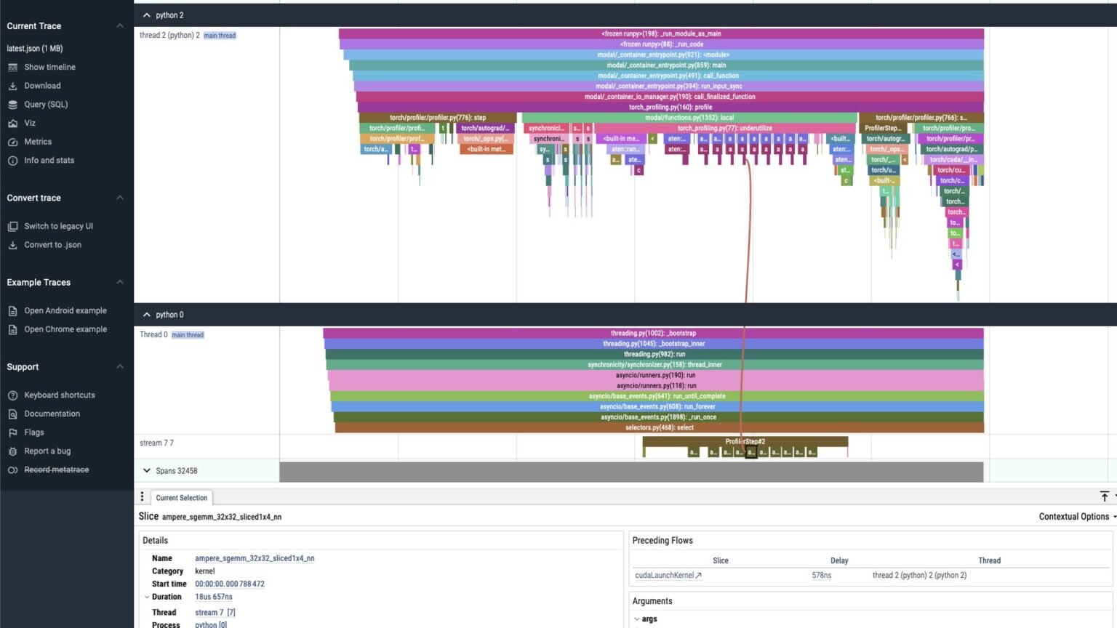Open the Query (SQL) page
1117x628 pixels.
click(46, 105)
